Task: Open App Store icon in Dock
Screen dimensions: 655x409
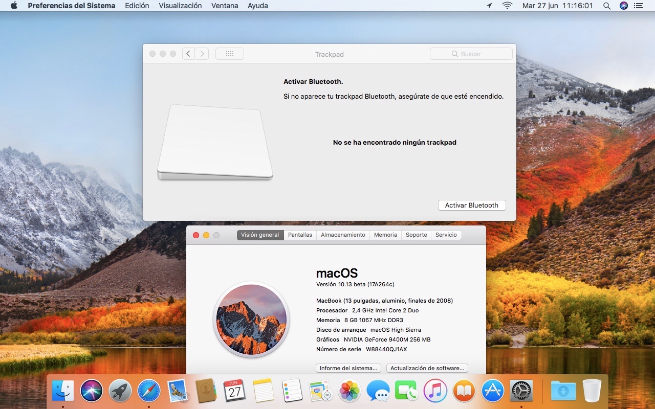Action: coord(493,391)
